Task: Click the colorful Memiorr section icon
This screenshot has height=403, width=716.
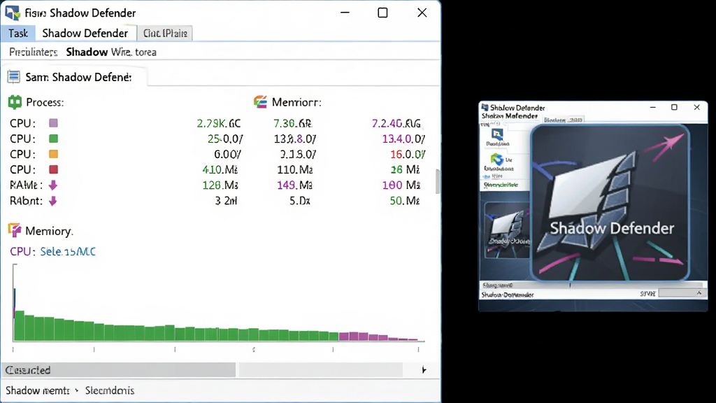Action: [260, 102]
